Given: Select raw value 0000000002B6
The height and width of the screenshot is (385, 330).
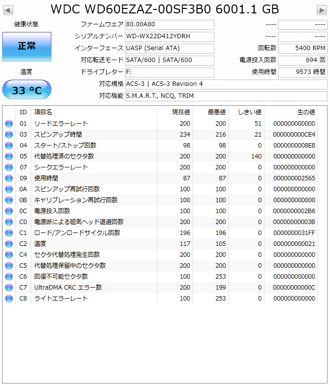Looking at the screenshot, I should 294,211.
